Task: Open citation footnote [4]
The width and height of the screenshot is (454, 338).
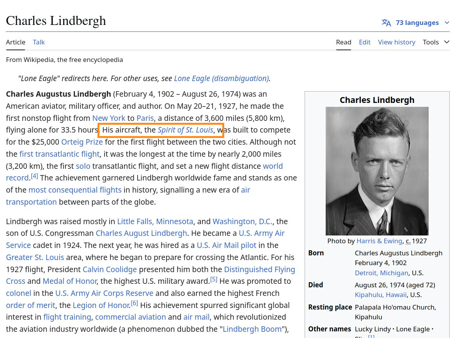Action: (x=34, y=175)
